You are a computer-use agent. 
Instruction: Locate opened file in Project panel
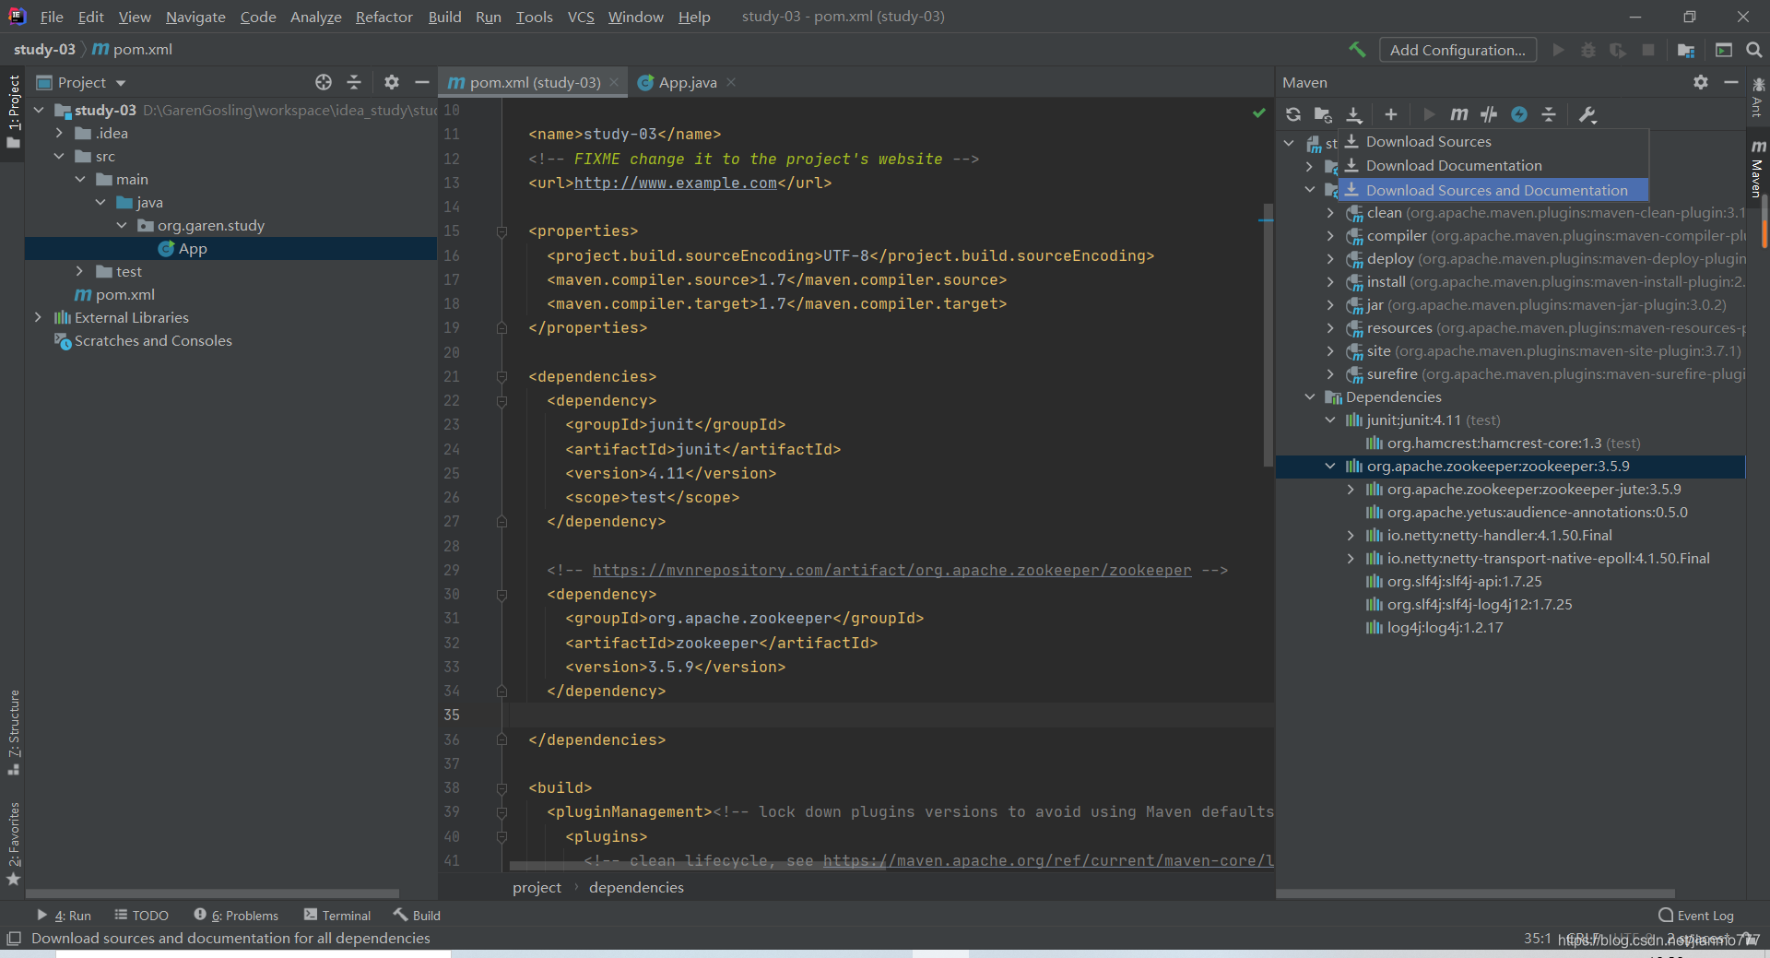pos(324,82)
